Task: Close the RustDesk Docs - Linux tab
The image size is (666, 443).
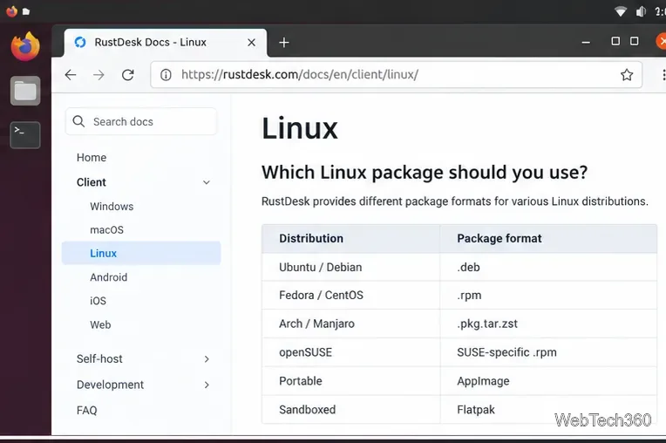Action: (x=251, y=43)
